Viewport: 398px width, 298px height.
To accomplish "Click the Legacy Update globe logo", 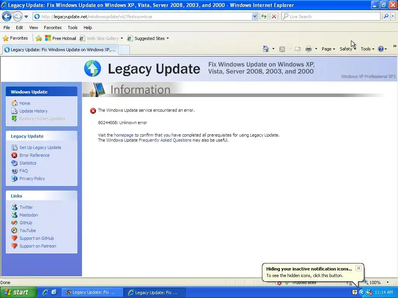I will pos(93,68).
